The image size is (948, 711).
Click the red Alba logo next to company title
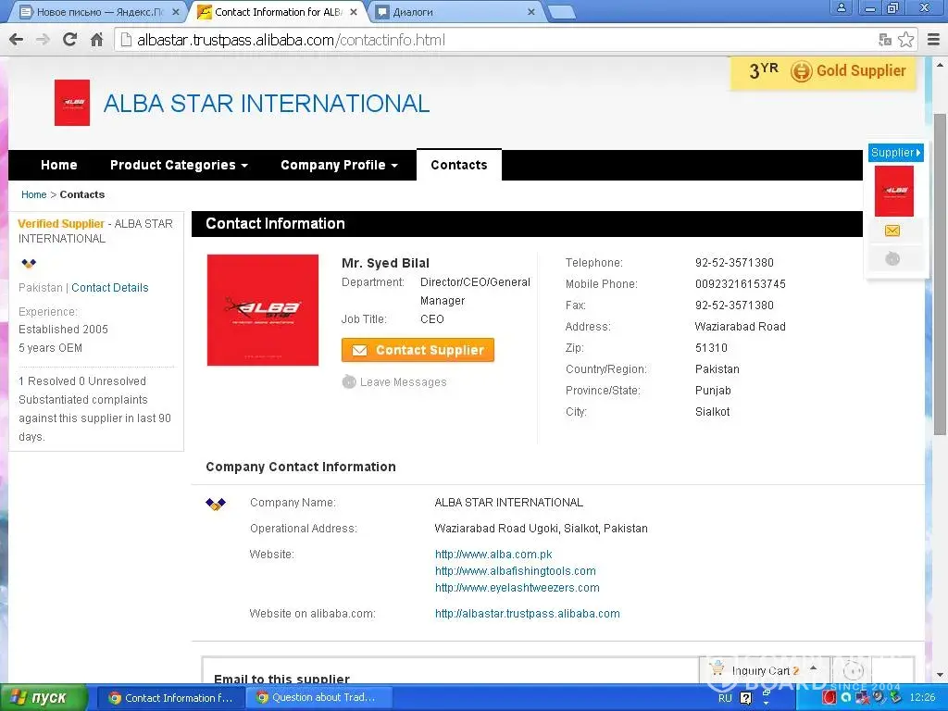pyautogui.click(x=72, y=103)
